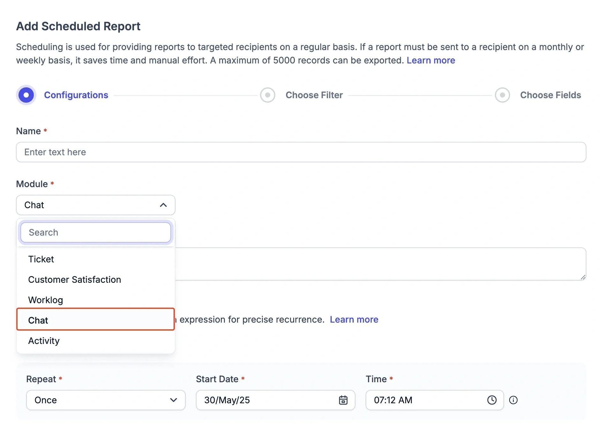Click the Configurations step indicator circle
Viewport: 603px width, 431px height.
26,95
